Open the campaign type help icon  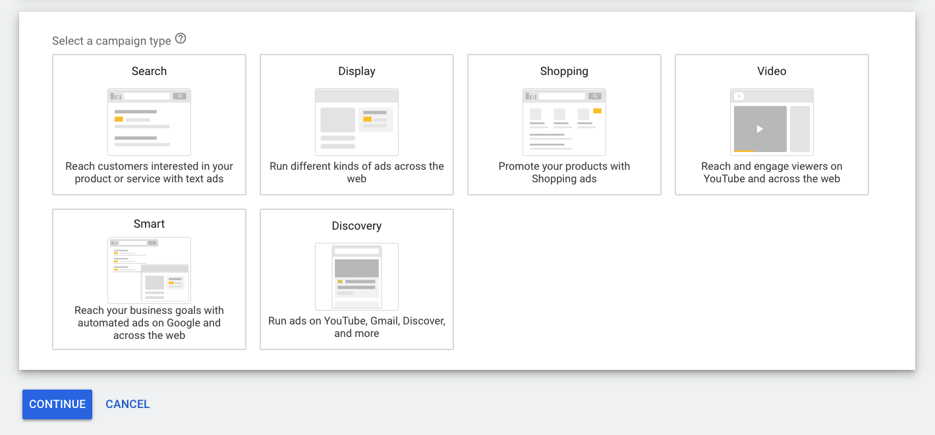pos(181,38)
